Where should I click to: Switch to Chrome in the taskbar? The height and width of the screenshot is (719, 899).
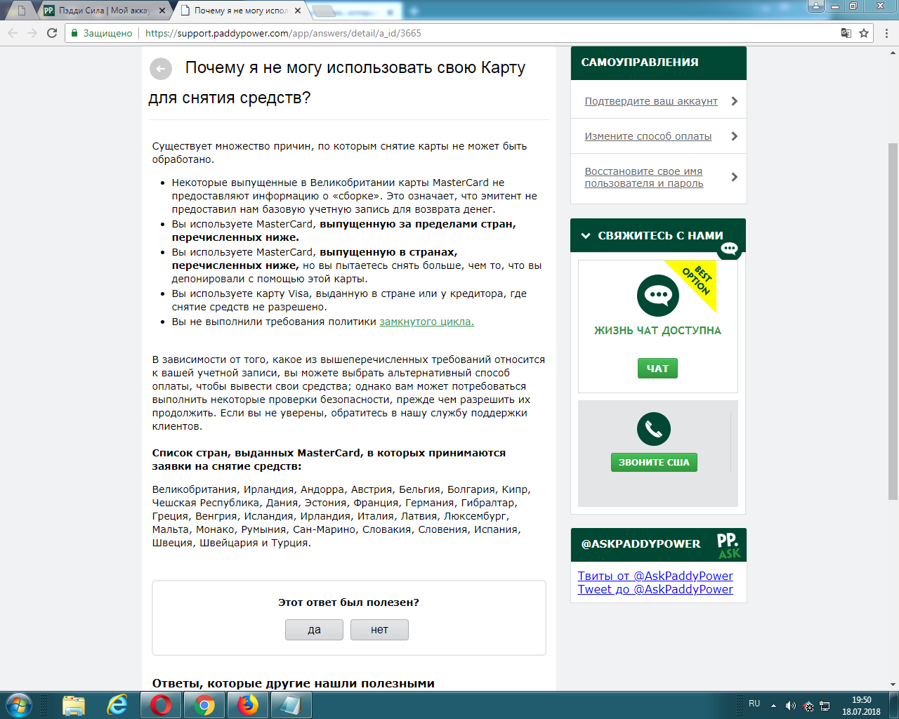(204, 705)
